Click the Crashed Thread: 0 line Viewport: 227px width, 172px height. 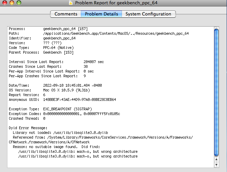tap(27, 118)
